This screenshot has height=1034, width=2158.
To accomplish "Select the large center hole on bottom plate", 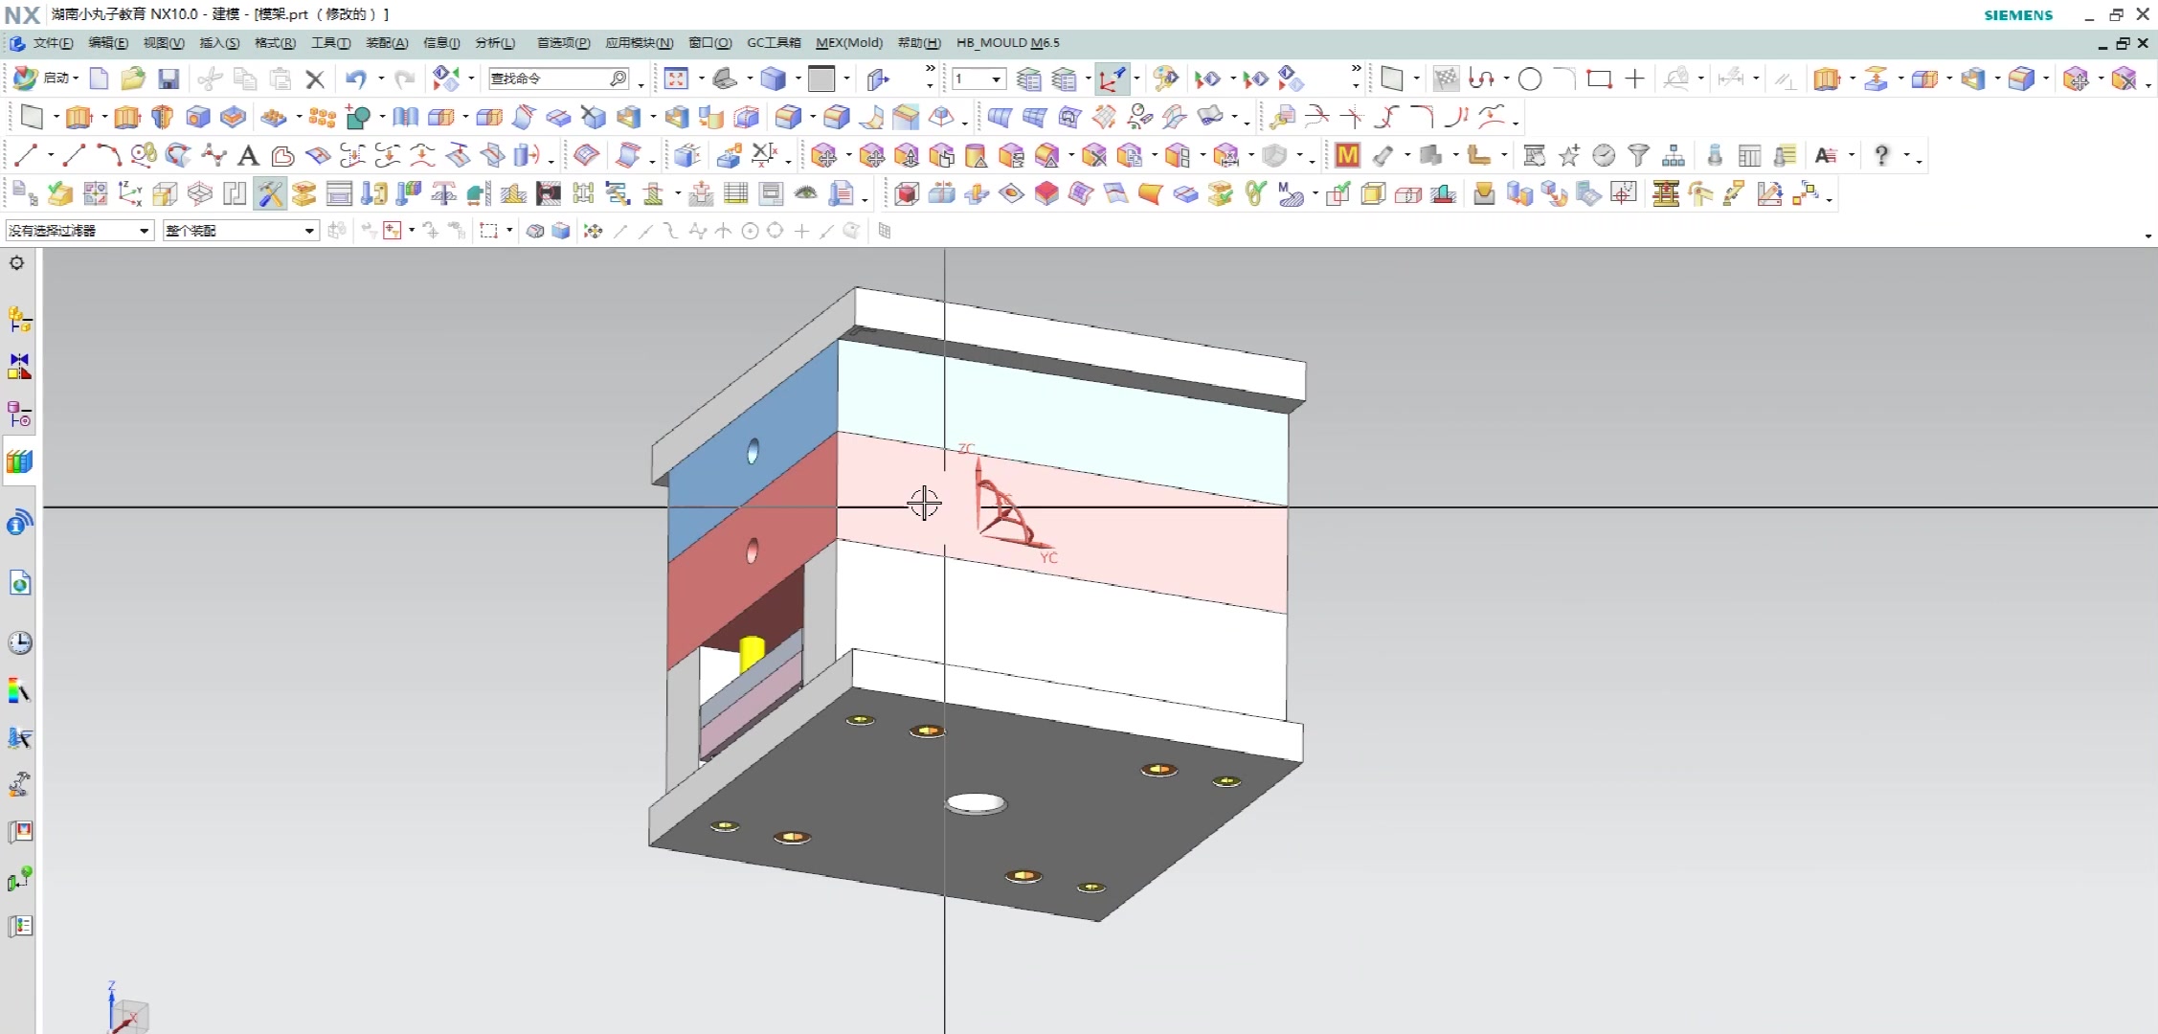I will coord(976,803).
